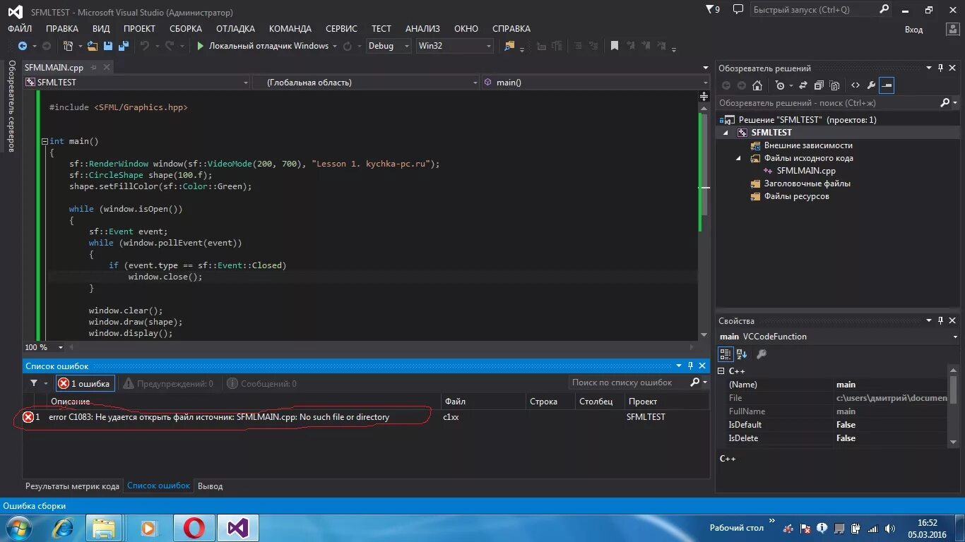Screen dimensions: 965x542
Task: Click the Undo arrow icon
Action: click(145, 46)
